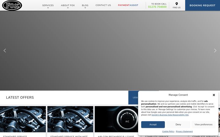220x137 pixels.
Task: Expand the About Fox menu chevron
Action: click(x=68, y=8)
